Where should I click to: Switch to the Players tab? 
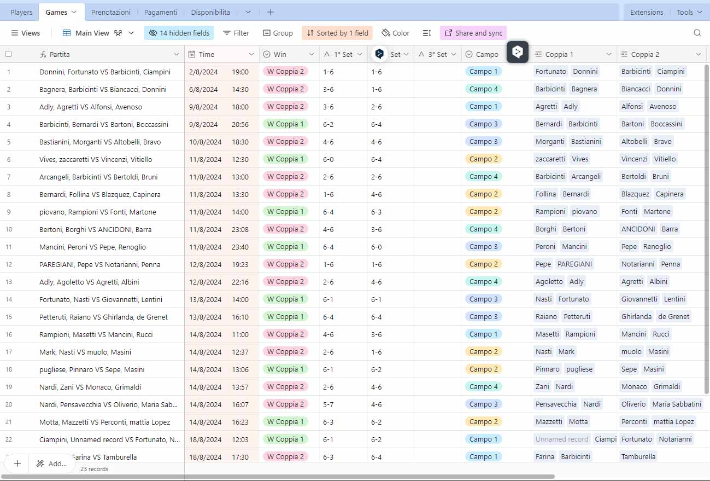pyautogui.click(x=21, y=12)
